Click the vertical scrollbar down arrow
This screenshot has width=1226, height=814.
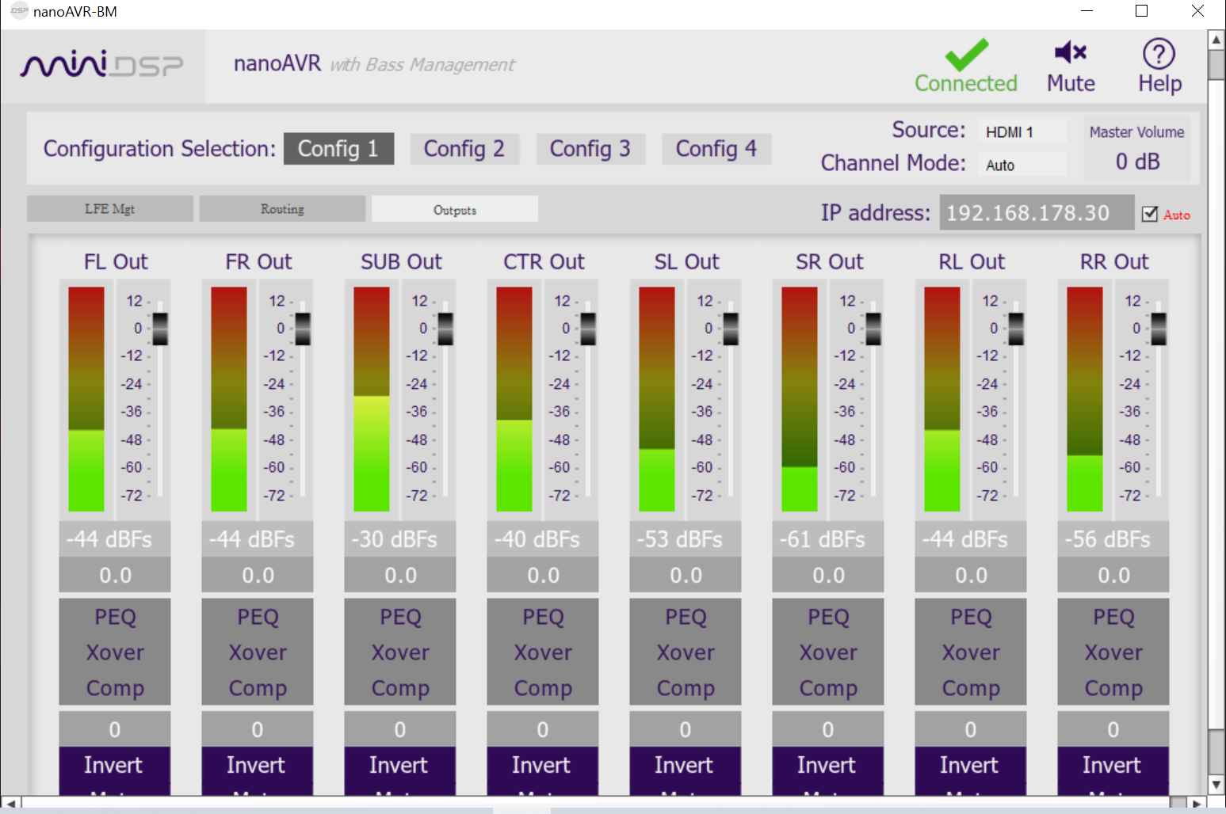(x=1216, y=785)
